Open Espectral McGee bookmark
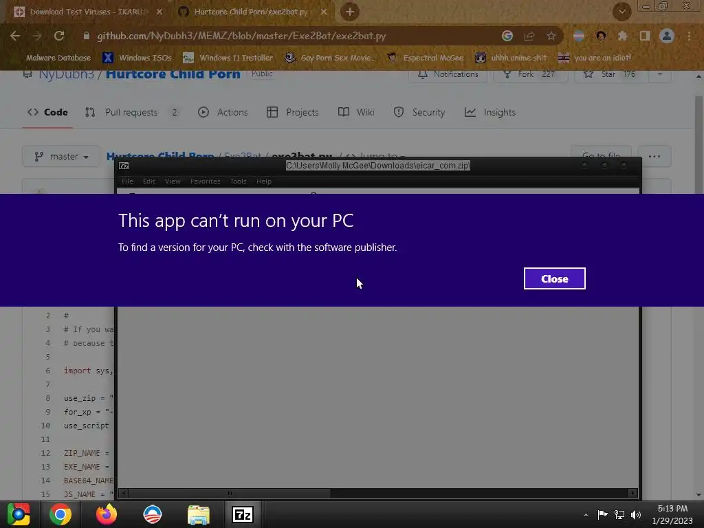 pos(425,58)
